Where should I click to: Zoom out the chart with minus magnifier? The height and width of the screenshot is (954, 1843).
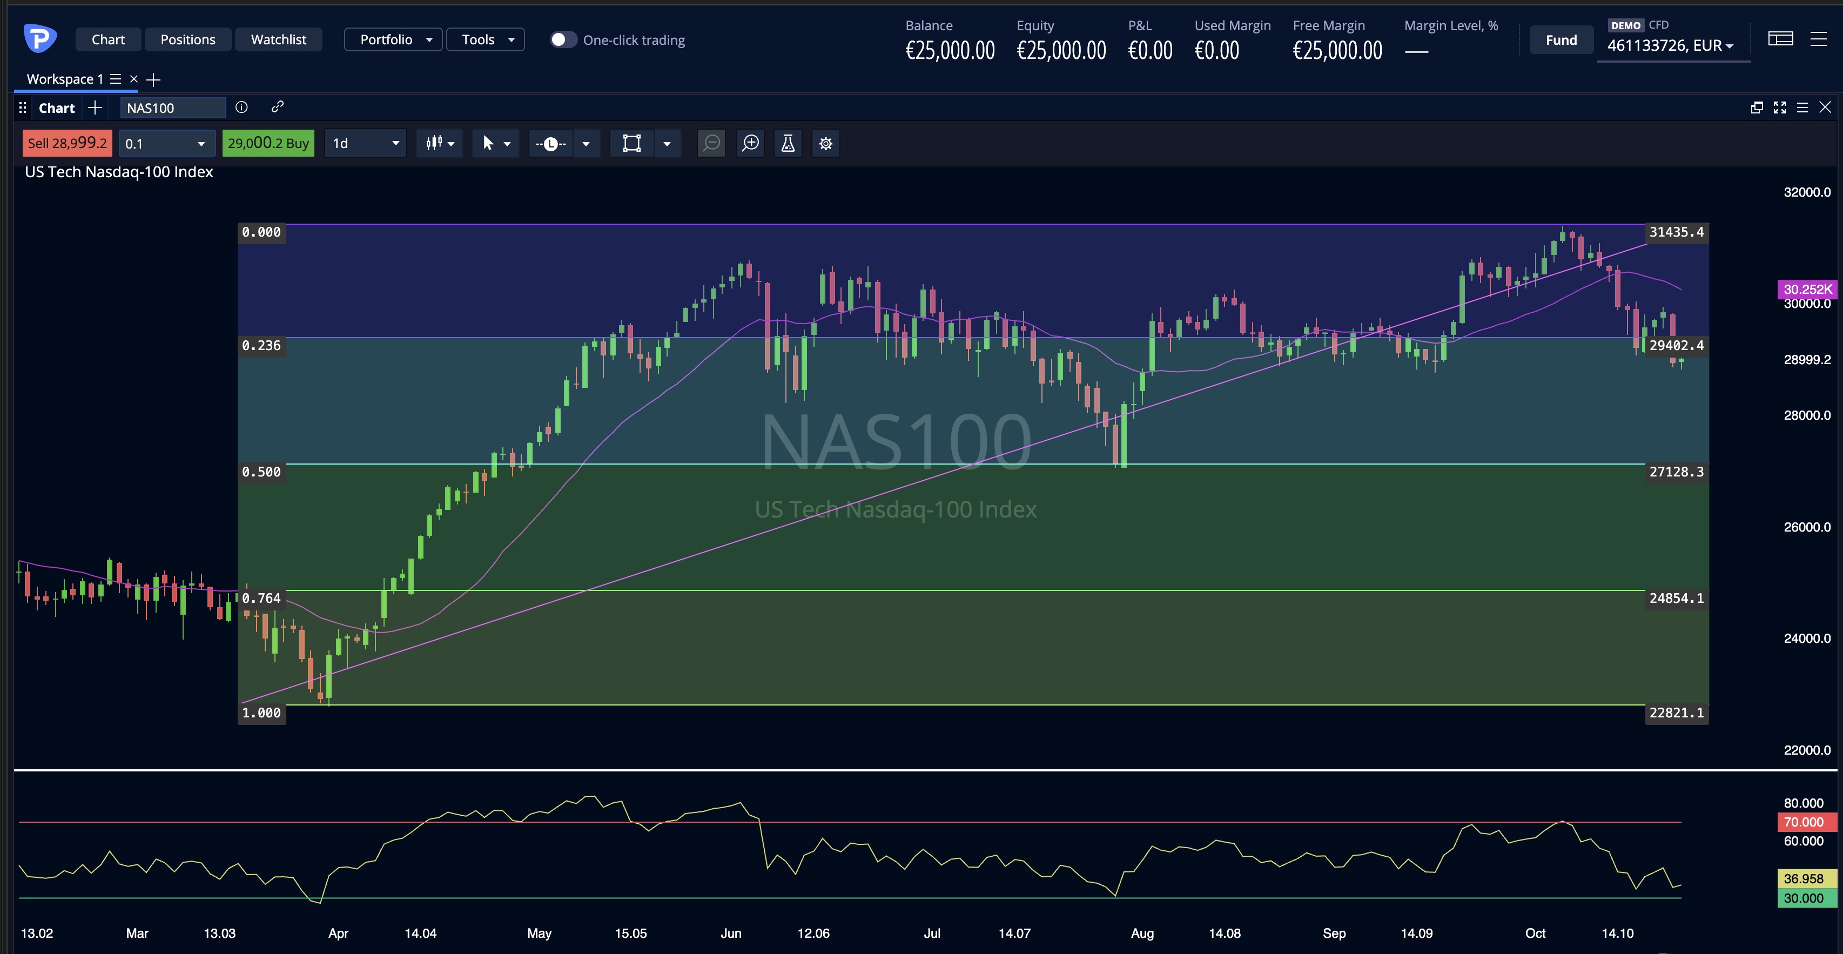(x=711, y=143)
